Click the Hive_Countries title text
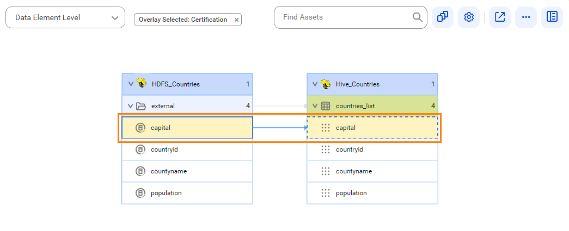Image resolution: width=569 pixels, height=231 pixels. pos(358,84)
